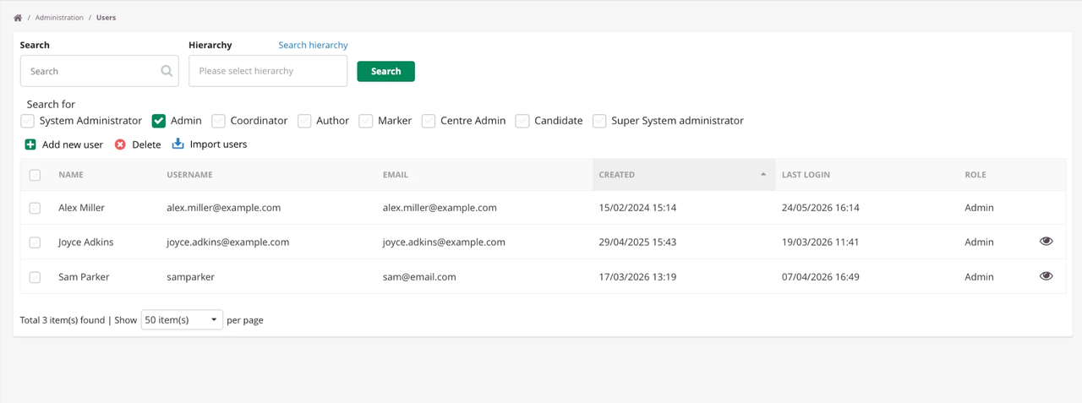The height and width of the screenshot is (403, 1082).
Task: Enable the Marker checkbox
Action: (366, 121)
